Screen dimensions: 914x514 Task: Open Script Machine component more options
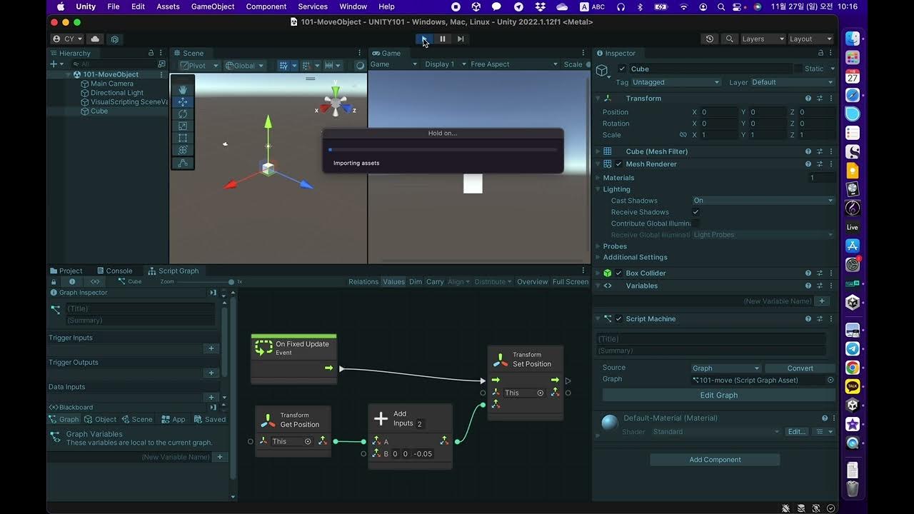pyautogui.click(x=830, y=319)
